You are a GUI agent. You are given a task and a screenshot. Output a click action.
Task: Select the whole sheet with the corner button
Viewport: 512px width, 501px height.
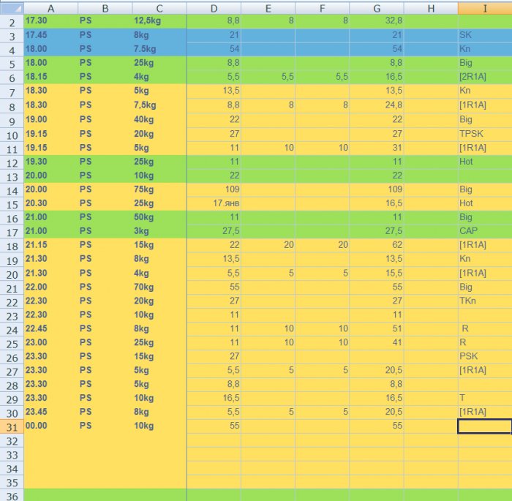[x=12, y=8]
